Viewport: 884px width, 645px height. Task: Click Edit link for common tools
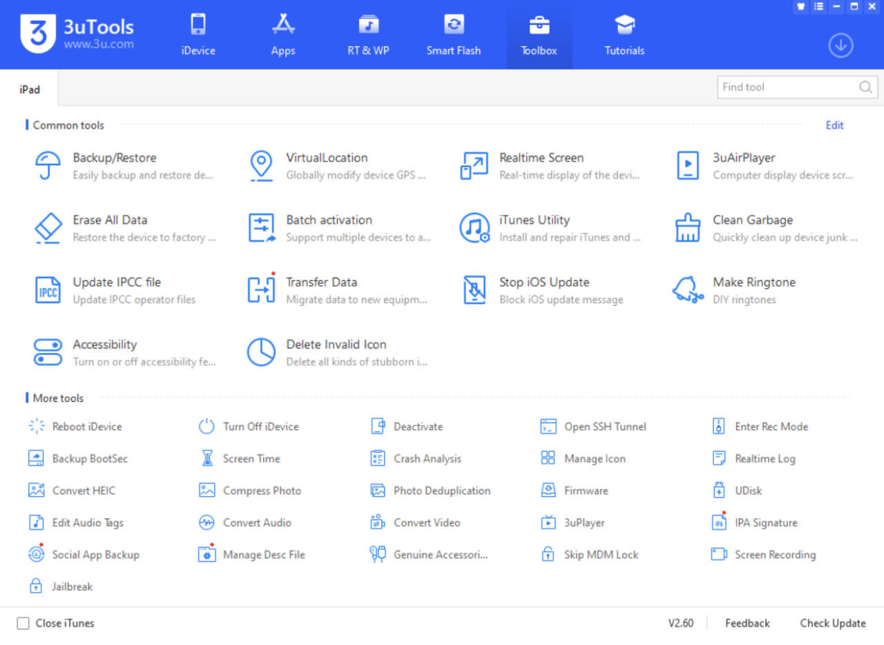[835, 125]
